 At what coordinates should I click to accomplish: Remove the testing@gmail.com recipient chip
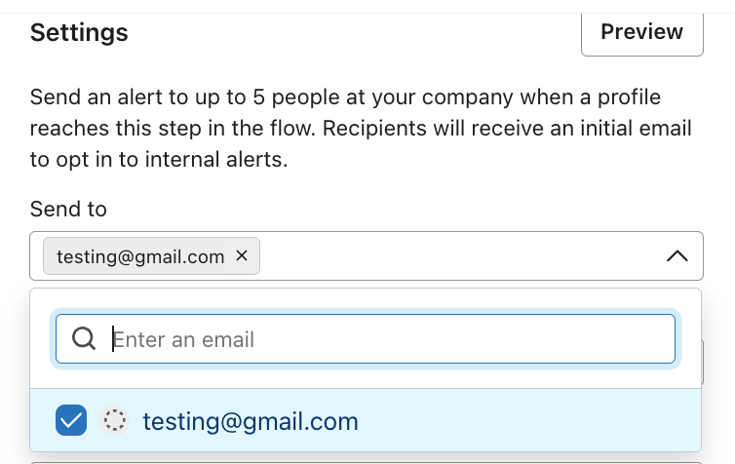[x=242, y=255]
